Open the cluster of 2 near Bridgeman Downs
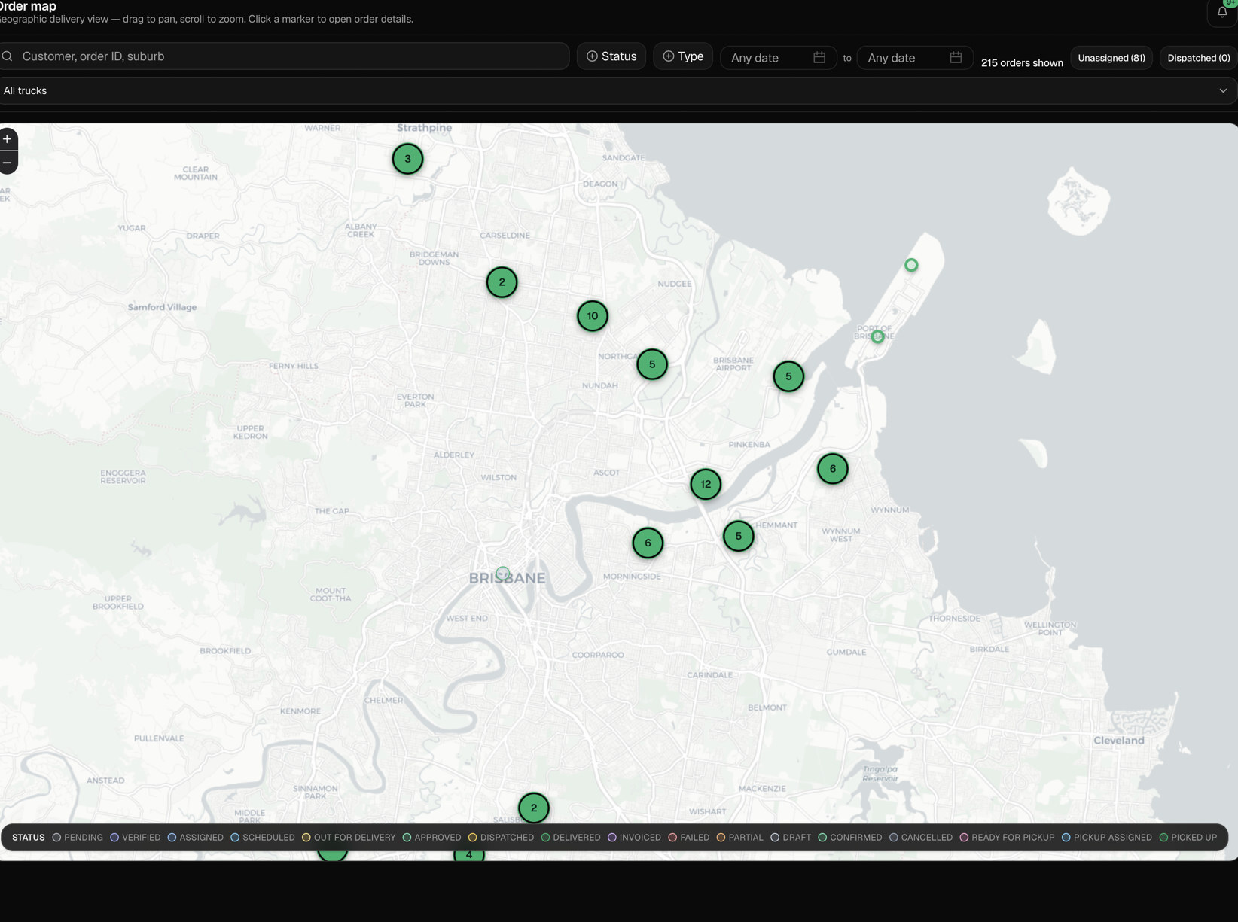Viewport: 1238px width, 922px height. tap(502, 282)
